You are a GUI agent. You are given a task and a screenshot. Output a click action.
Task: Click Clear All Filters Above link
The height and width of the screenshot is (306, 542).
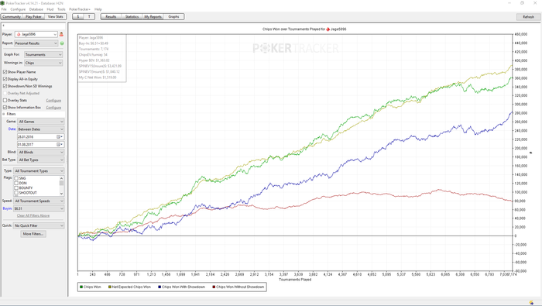(33, 216)
